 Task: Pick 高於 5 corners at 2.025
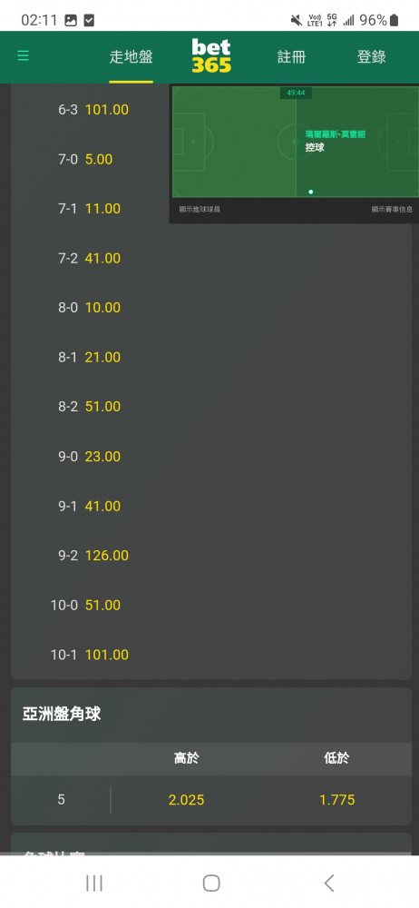coord(186,800)
